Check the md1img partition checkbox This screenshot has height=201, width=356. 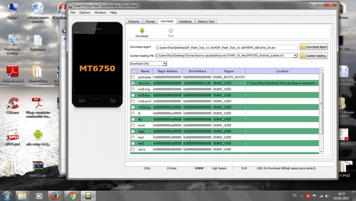tap(133, 89)
